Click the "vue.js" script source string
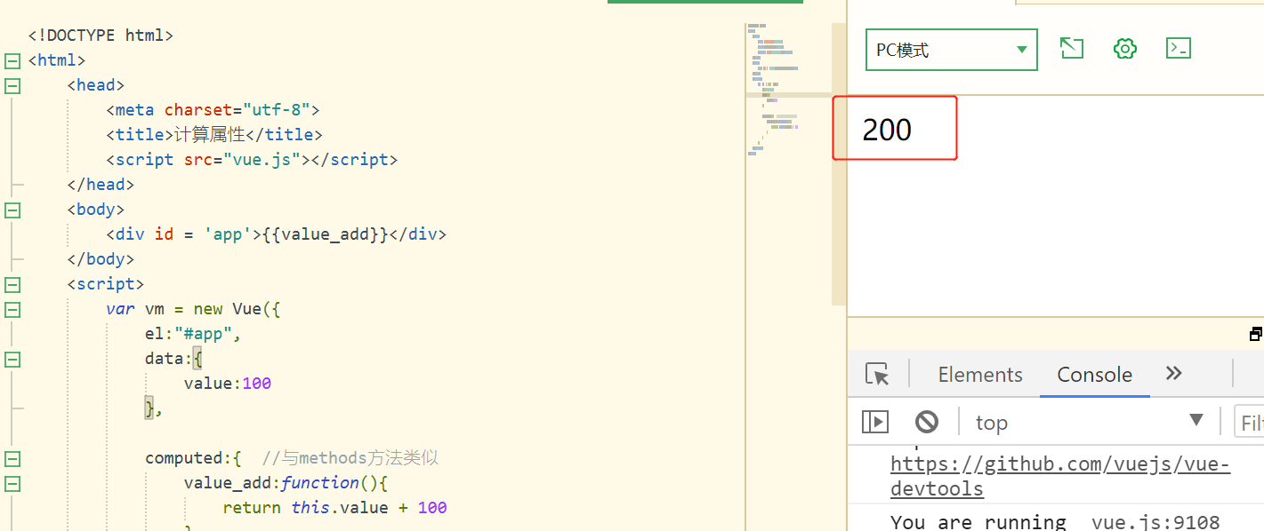The image size is (1264, 531). click(262, 160)
